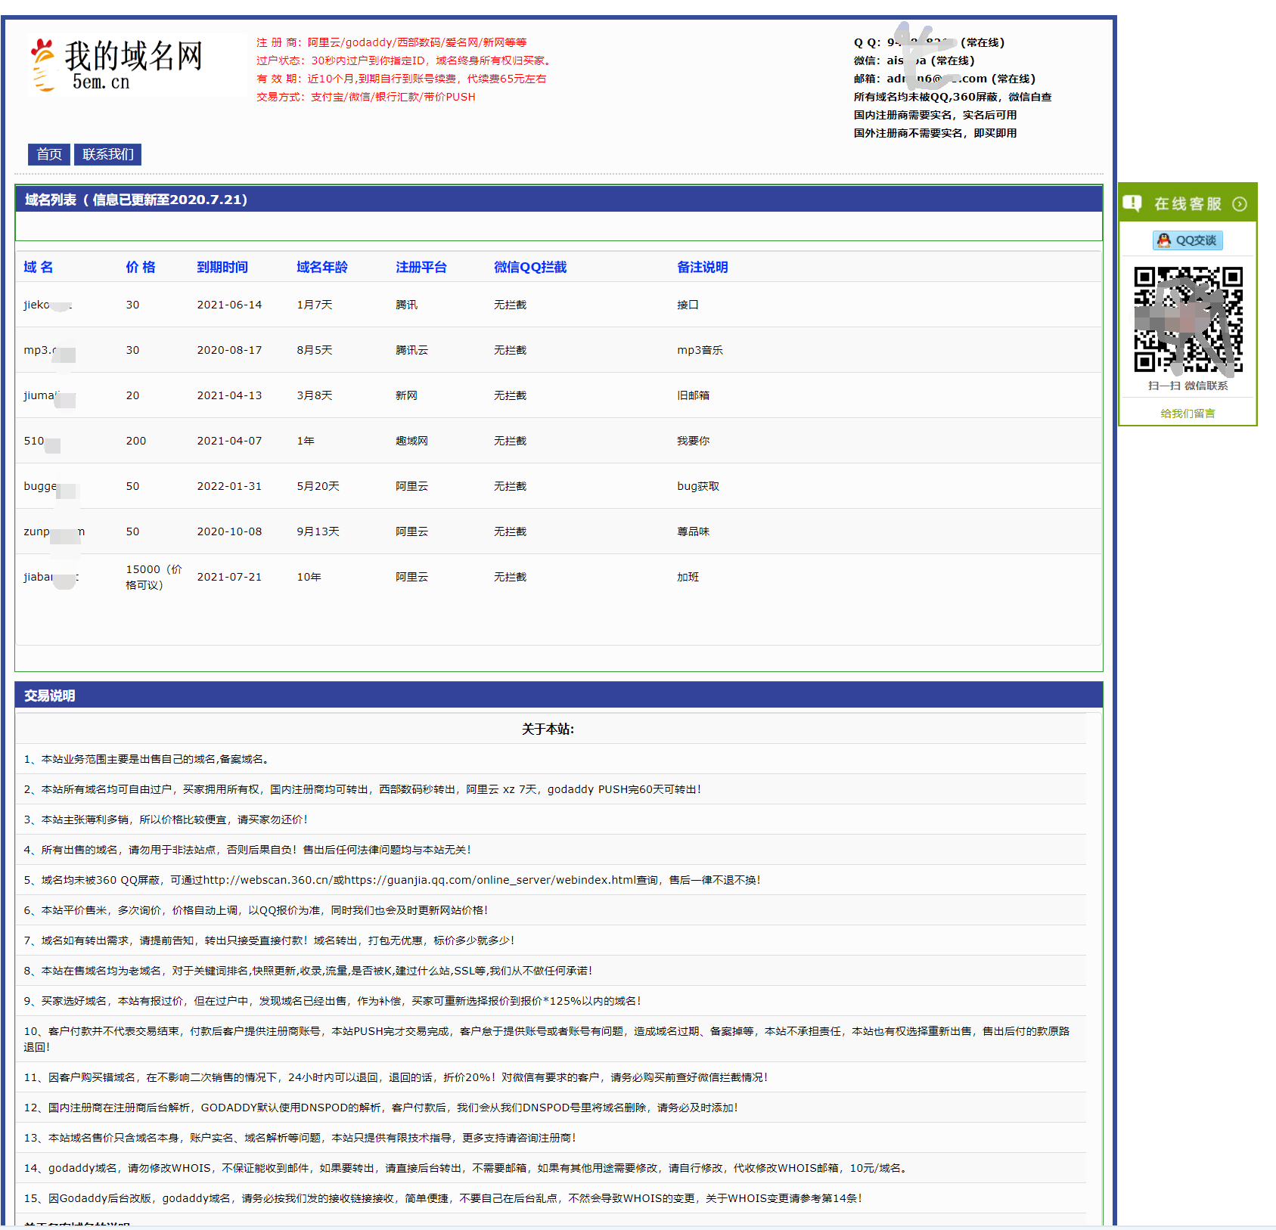Collapse the 在线客服 panel arrow icon

(x=1239, y=204)
